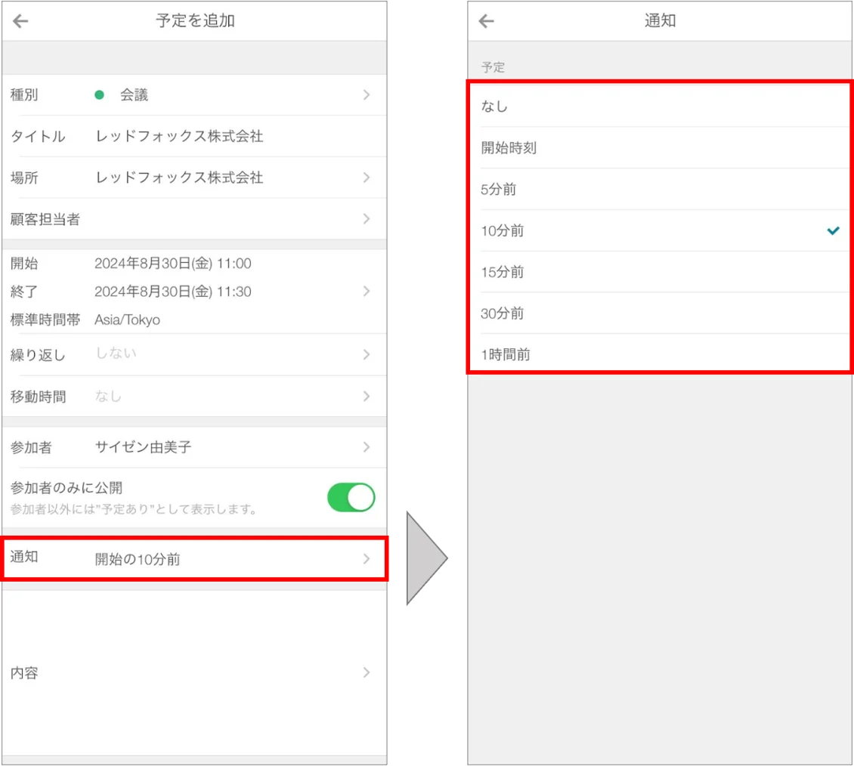Click the 通知 label in the form
854x766 pixels.
24,557
